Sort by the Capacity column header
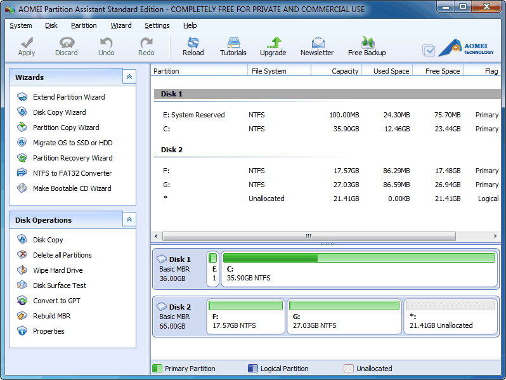Viewport: 506px width, 380px height. 336,70
